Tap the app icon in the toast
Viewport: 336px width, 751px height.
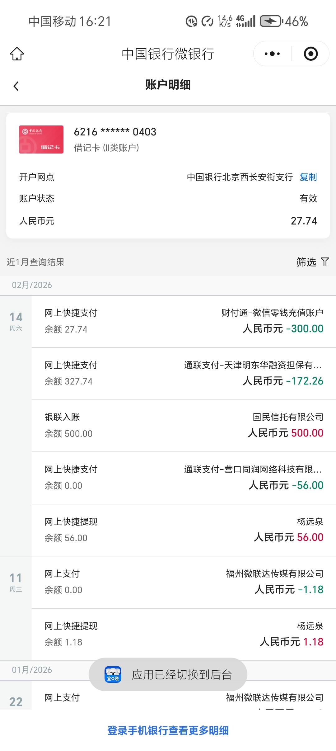click(x=113, y=675)
